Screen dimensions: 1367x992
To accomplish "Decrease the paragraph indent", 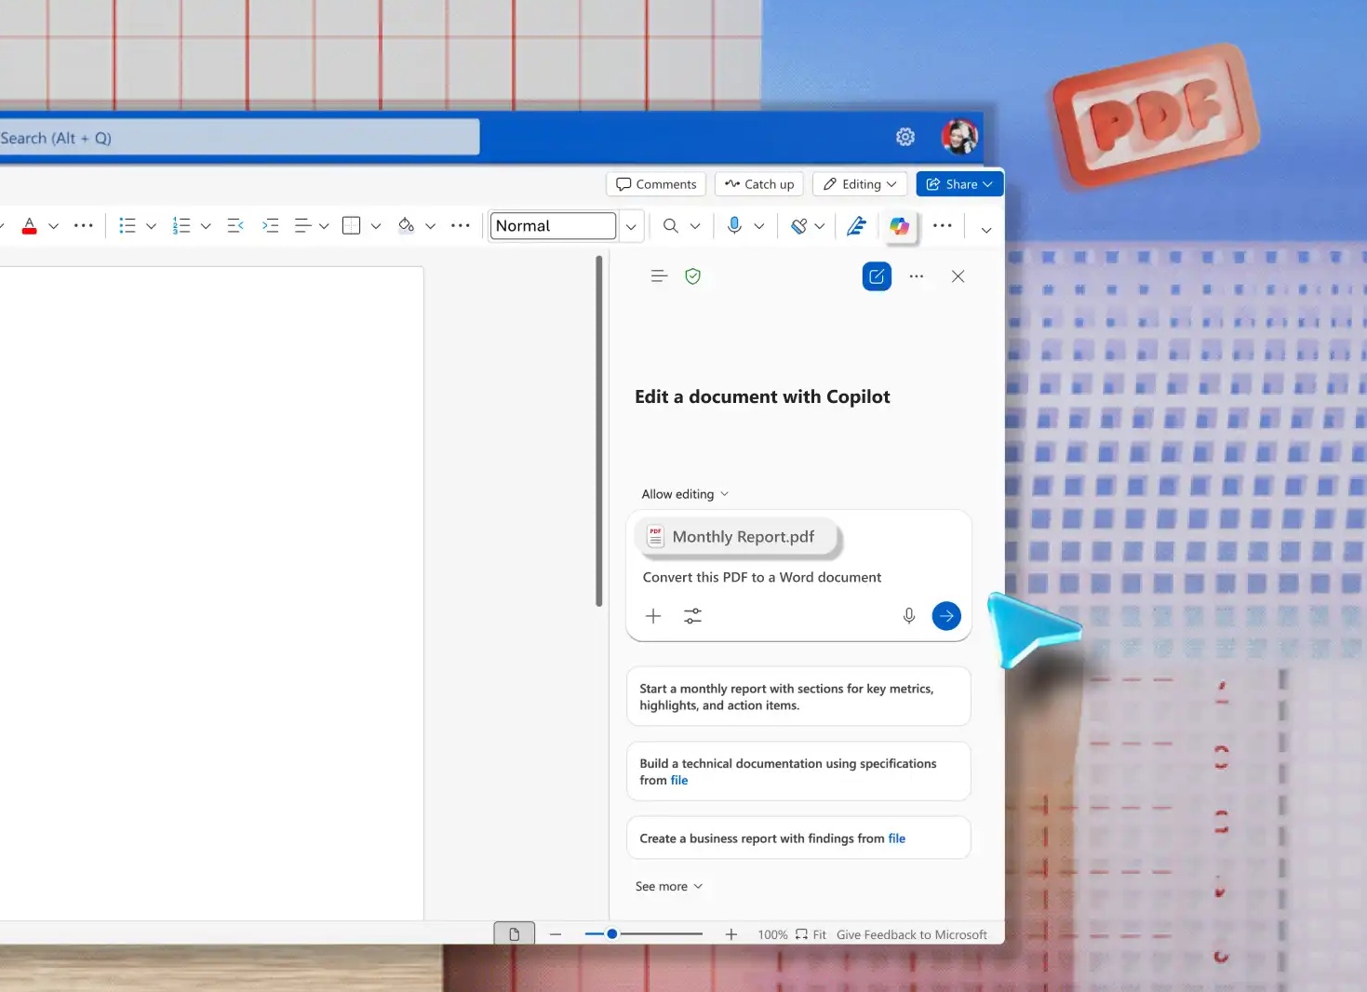I will coord(235,226).
